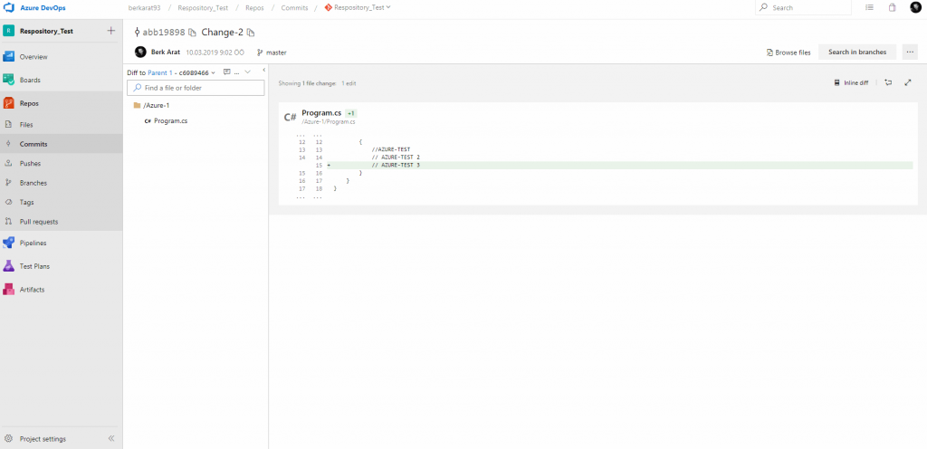Image resolution: width=927 pixels, height=449 pixels.
Task: Click the Browse files button
Action: (x=788, y=52)
